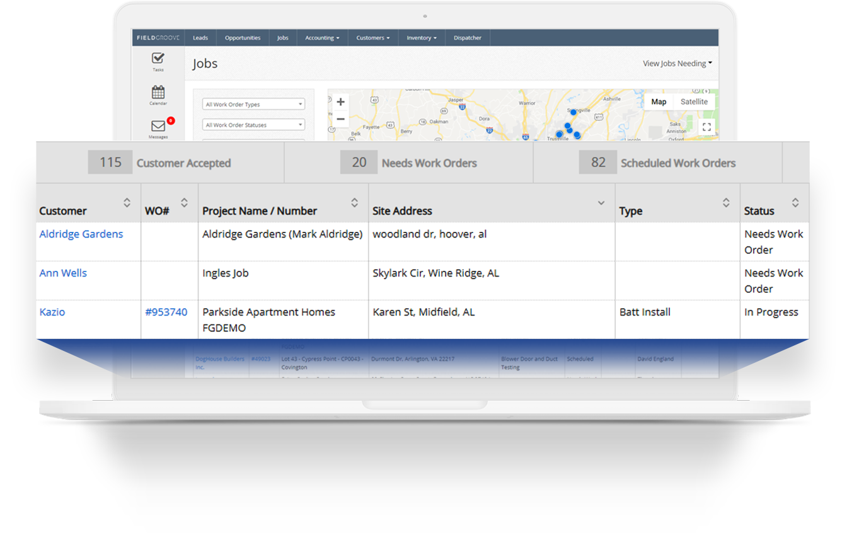Sort by Project Name / Number column
This screenshot has height=533, width=847.
[x=355, y=202]
